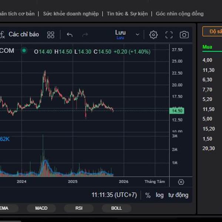Click the O14.40 open value in legend
Screen dimensions: 222x222
click(x=43, y=52)
